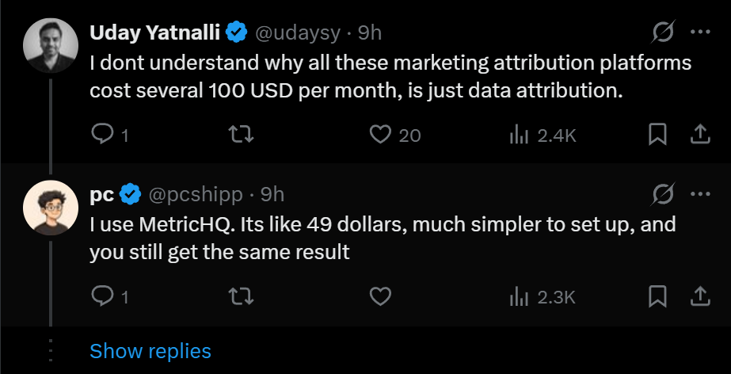The height and width of the screenshot is (374, 731).
Task: Share Uday Yatnalli's post
Action: click(x=700, y=135)
